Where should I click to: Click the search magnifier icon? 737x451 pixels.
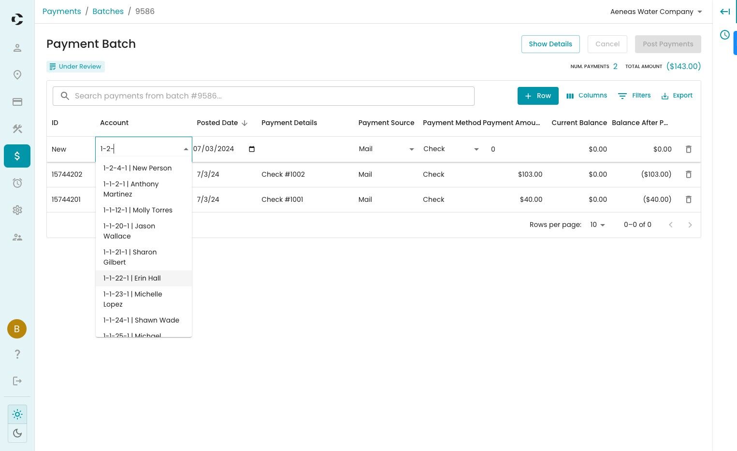click(x=65, y=96)
